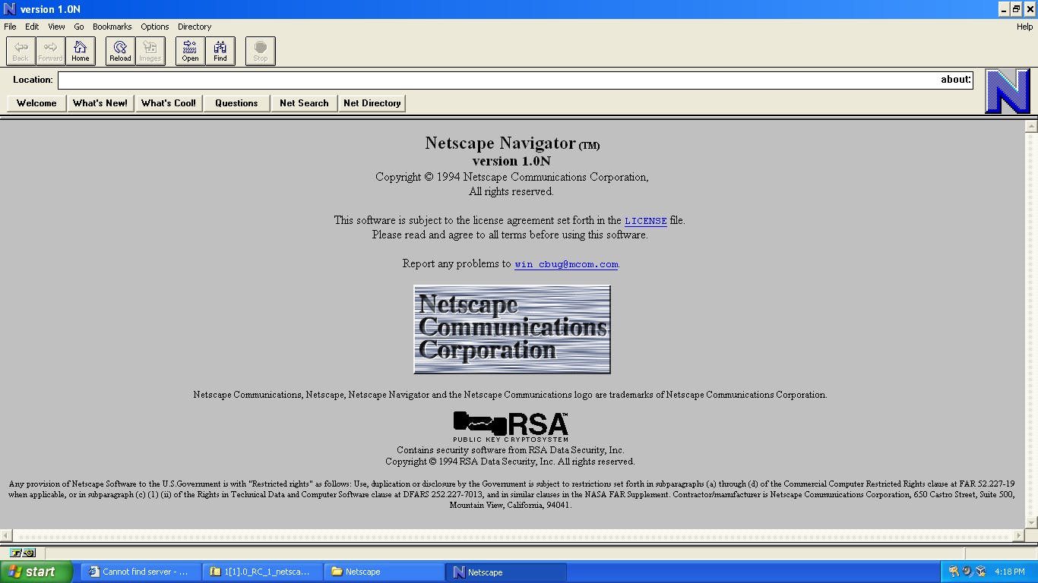Click the 'Netscape Navigator (TM)' page heading
The width and height of the screenshot is (1038, 583).
point(512,143)
